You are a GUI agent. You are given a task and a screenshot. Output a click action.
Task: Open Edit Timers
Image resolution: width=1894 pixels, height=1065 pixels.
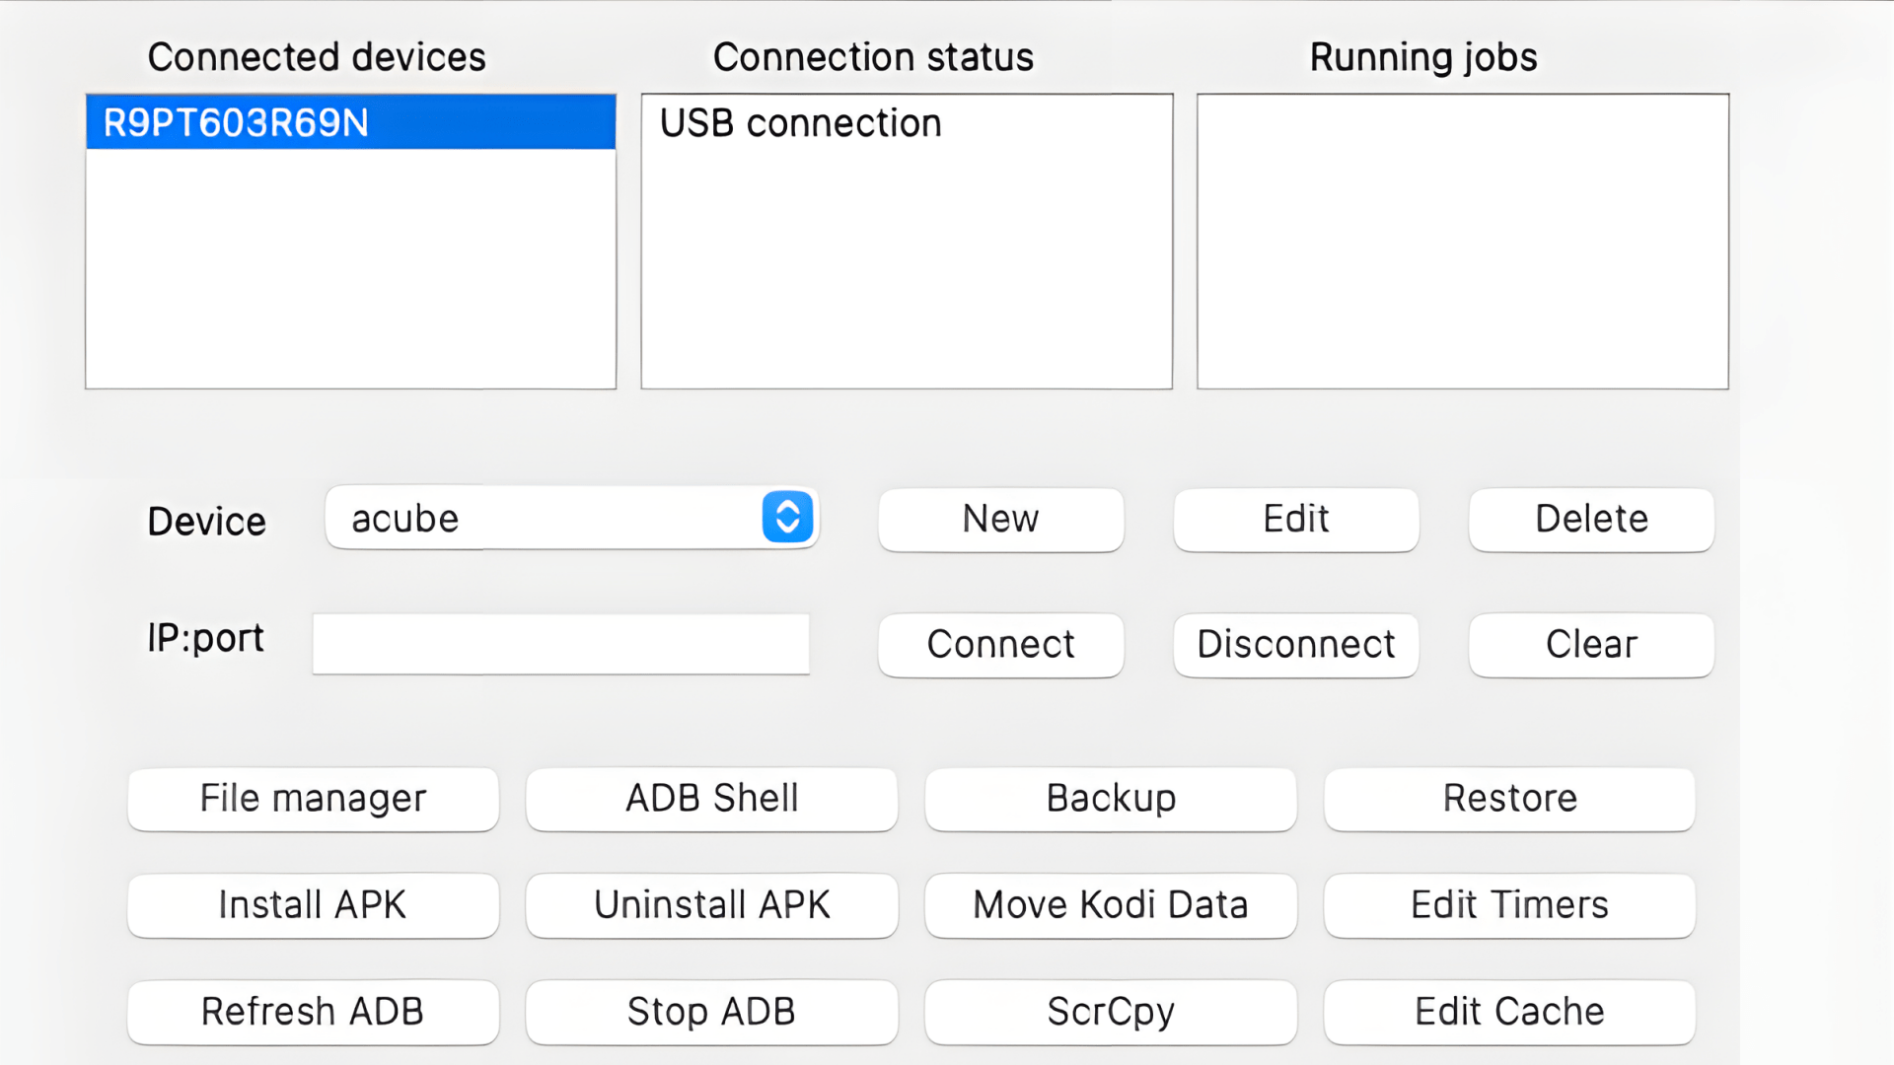1509,905
